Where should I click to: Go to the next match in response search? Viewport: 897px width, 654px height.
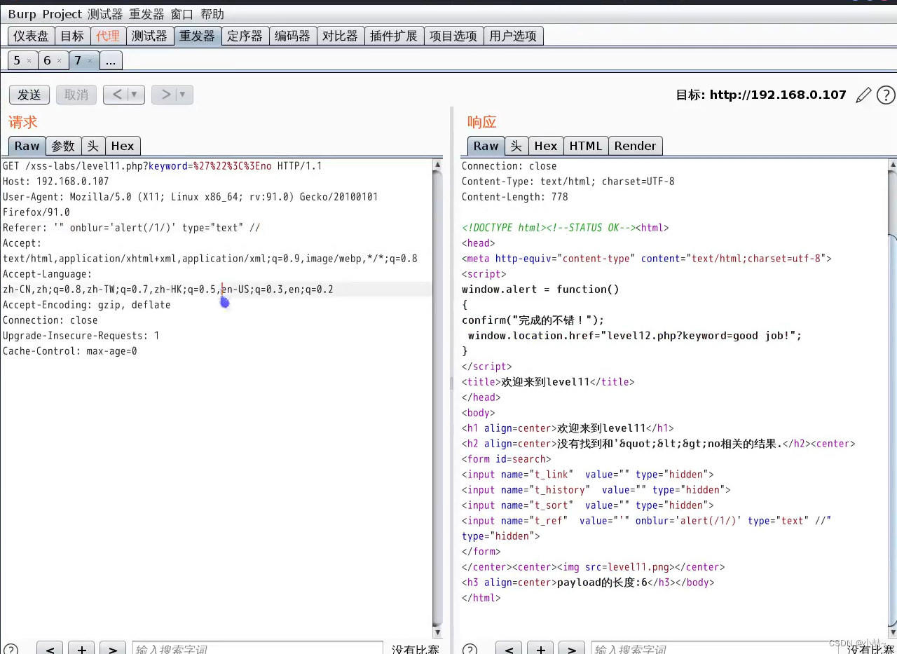click(x=572, y=649)
